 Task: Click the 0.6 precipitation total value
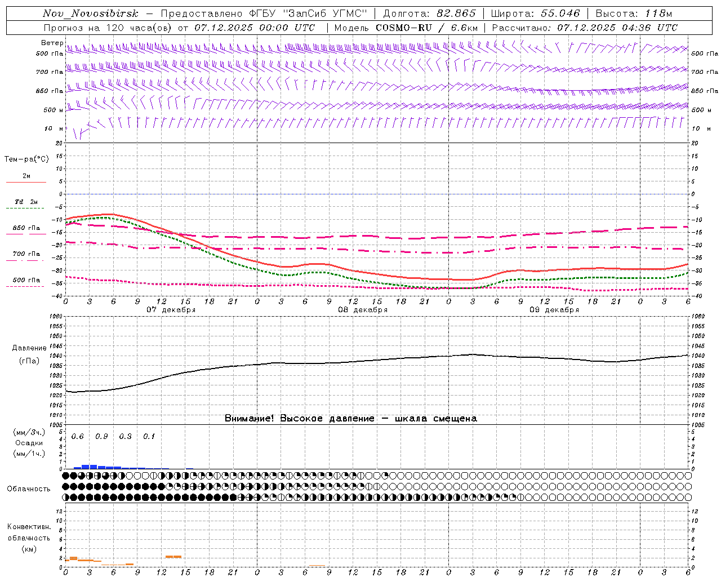tap(77, 437)
